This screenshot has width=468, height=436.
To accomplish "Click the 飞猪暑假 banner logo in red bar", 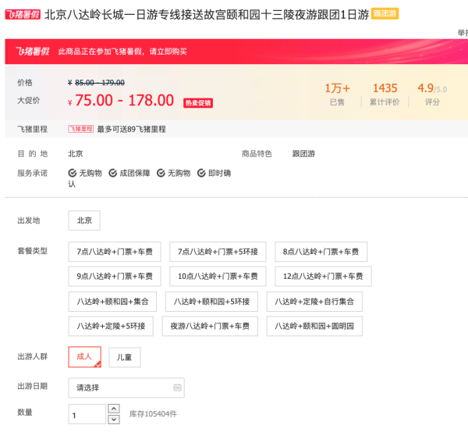I will pyautogui.click(x=33, y=52).
